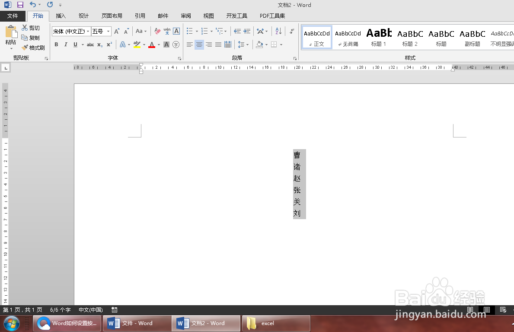Insert a bulleted list
This screenshot has height=332, width=514.
click(x=189, y=31)
